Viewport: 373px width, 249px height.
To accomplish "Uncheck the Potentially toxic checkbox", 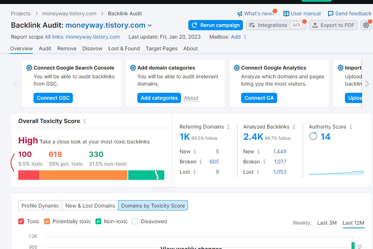I will point(47,221).
